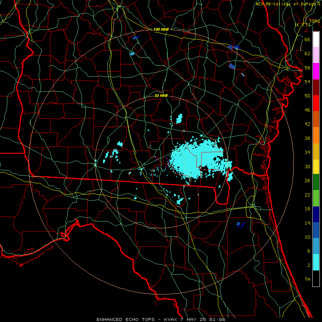Click the KVAX station identifier in caption
The width and height of the screenshot is (322, 322).
[x=171, y=319]
